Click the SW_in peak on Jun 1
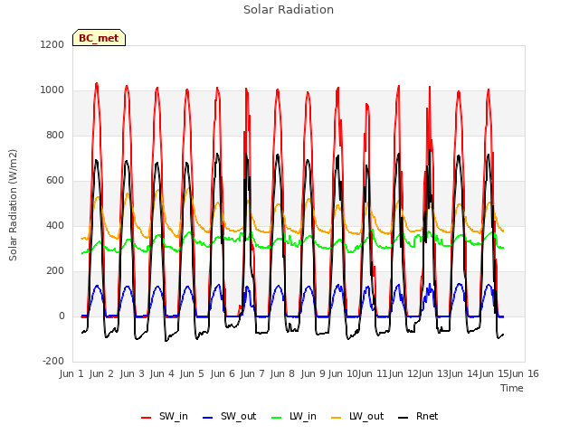The image size is (579, 434). point(97,84)
